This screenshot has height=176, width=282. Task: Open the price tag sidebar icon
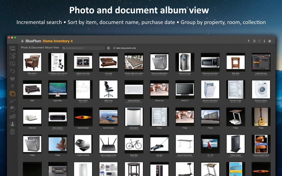12,71
